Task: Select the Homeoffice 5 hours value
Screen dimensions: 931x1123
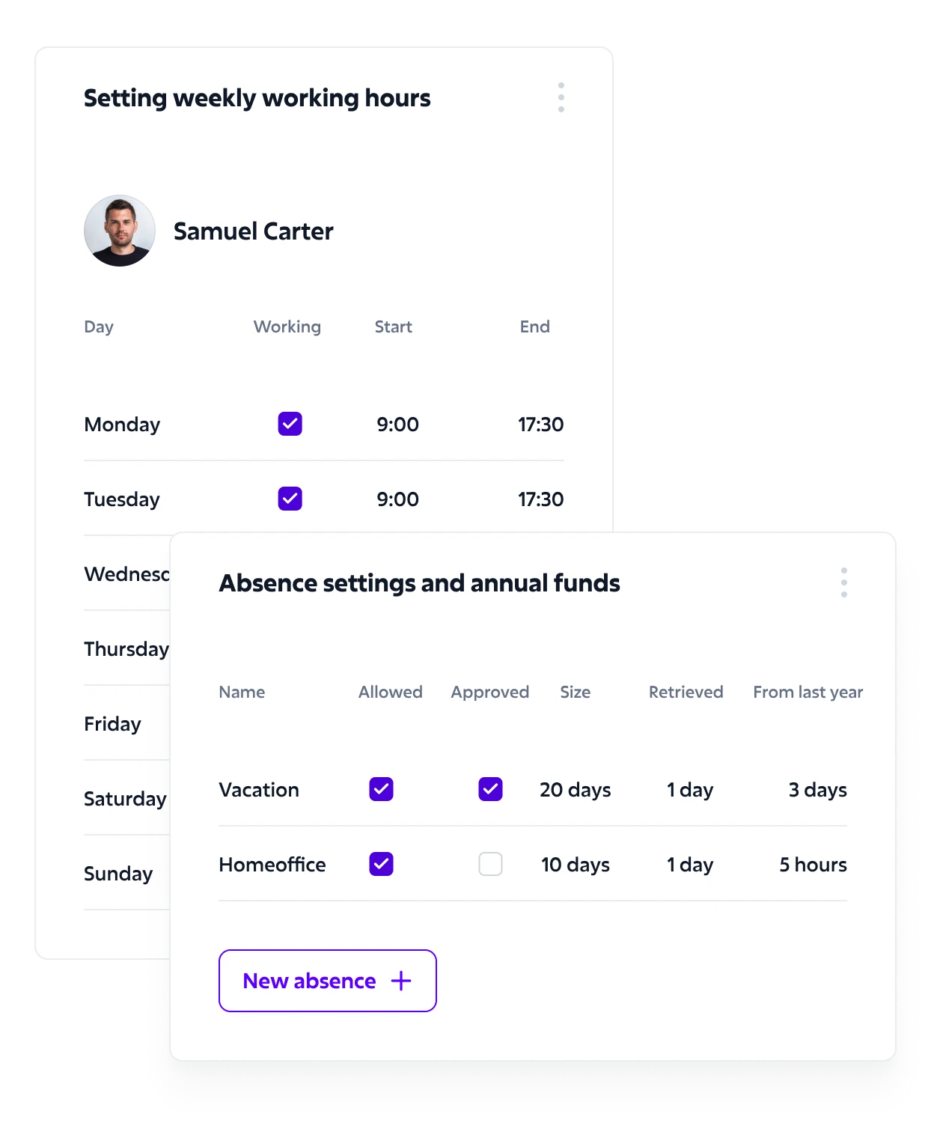Action: click(x=813, y=865)
